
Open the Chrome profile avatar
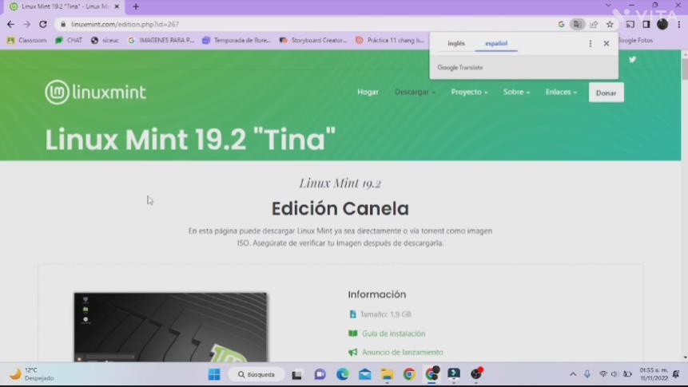pos(662,25)
